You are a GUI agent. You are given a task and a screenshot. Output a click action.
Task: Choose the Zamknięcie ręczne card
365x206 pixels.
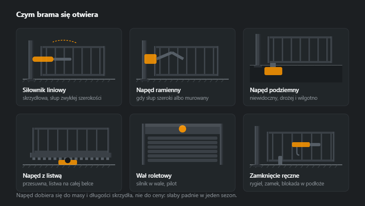click(x=296, y=152)
